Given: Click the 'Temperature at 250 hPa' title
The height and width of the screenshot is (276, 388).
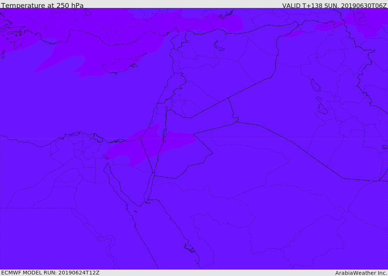Looking at the screenshot, I should coord(42,5).
